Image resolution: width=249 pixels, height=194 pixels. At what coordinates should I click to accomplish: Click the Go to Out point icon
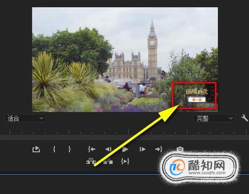159,149
